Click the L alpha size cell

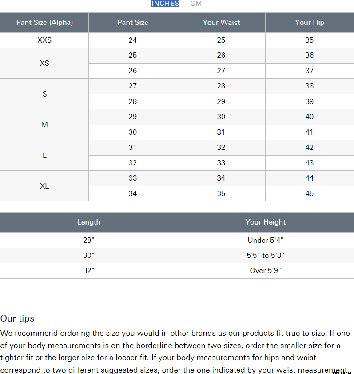pyautogui.click(x=44, y=155)
